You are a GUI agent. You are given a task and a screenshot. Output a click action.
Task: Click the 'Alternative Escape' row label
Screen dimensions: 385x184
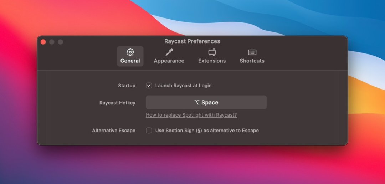114,131
